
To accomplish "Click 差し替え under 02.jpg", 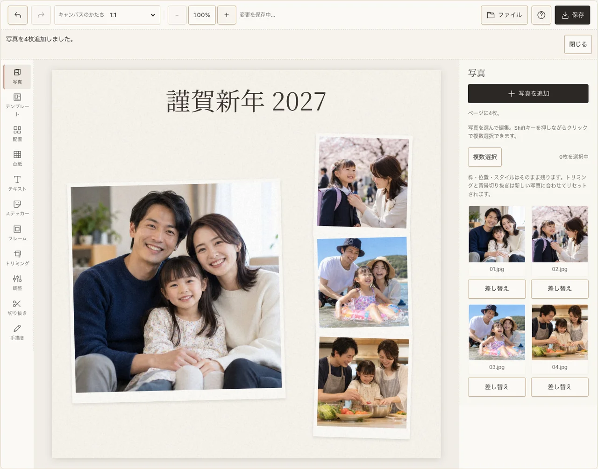I will click(x=560, y=289).
